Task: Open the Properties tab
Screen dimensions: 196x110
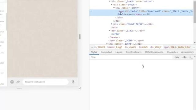Action: [x=172, y=52]
